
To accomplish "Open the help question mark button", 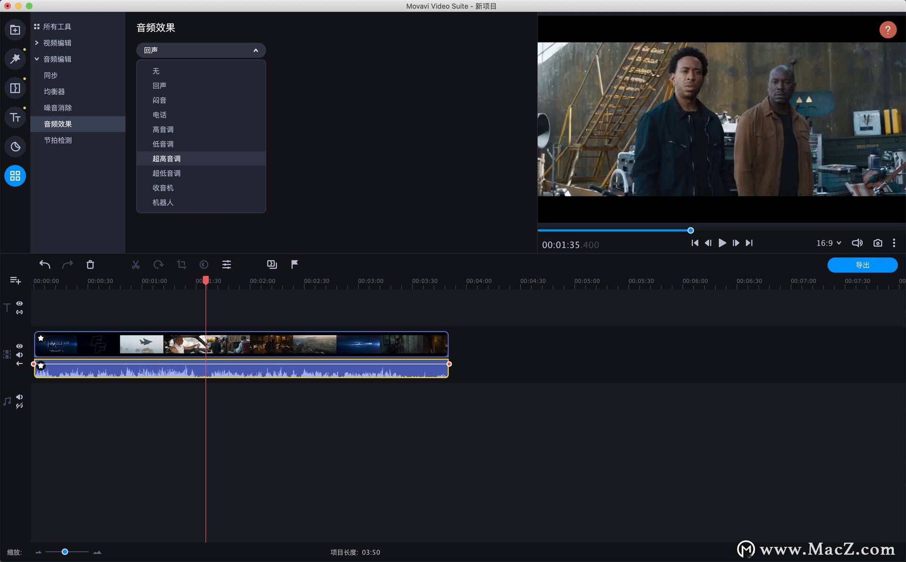I will (x=888, y=30).
